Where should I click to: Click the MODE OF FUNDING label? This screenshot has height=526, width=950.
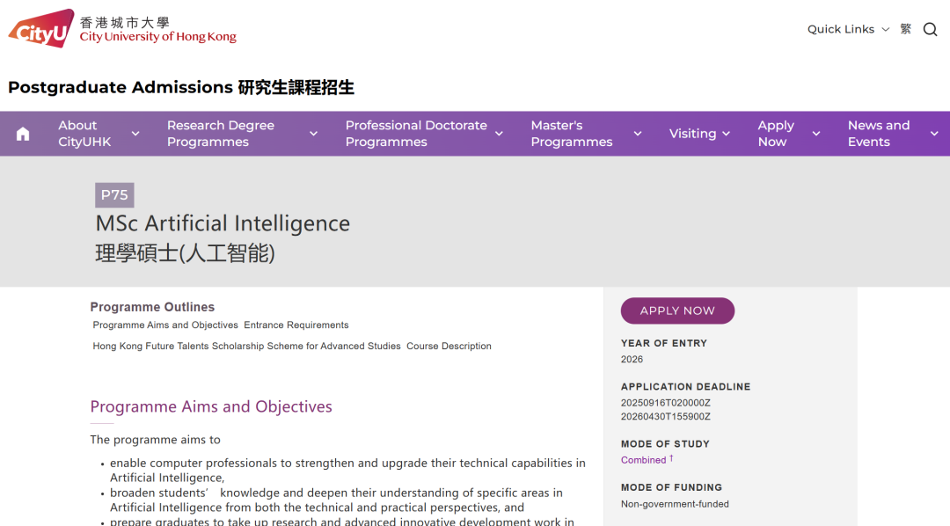tap(671, 487)
